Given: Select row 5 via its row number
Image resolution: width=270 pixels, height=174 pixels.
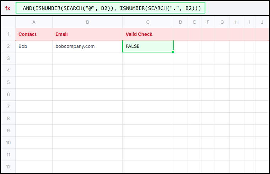Looking at the screenshot, I should [8, 82].
